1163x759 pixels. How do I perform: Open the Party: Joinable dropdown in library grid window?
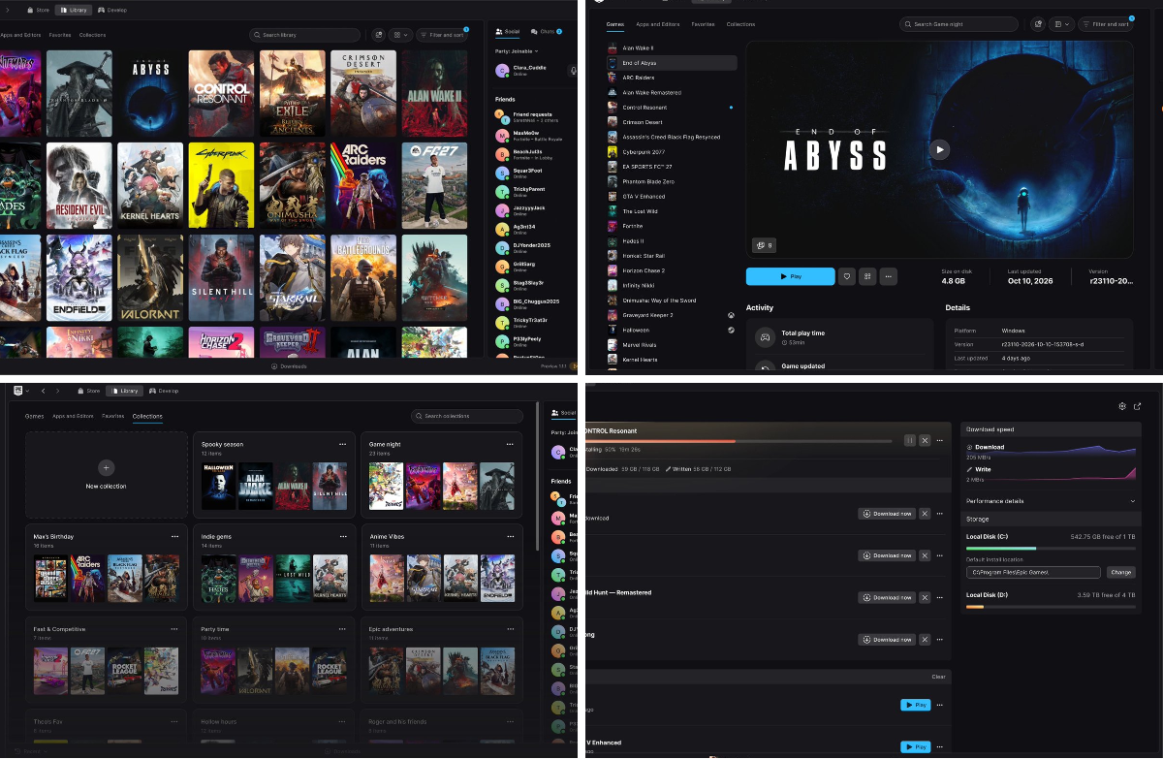coord(516,50)
